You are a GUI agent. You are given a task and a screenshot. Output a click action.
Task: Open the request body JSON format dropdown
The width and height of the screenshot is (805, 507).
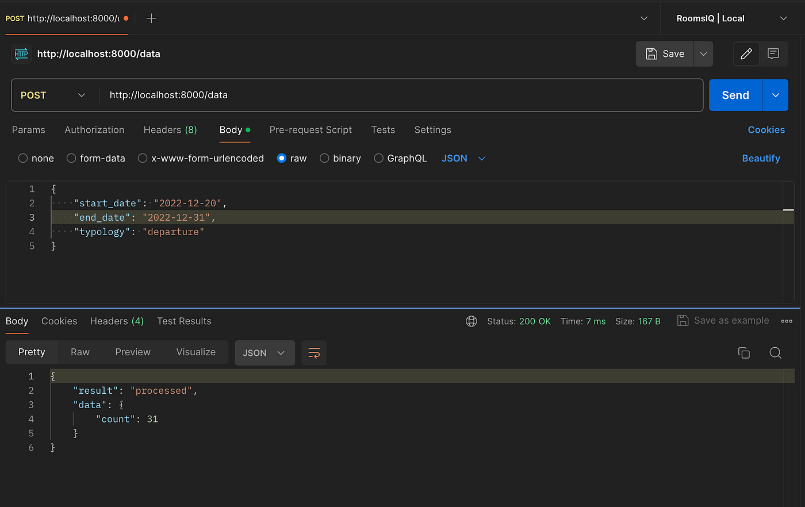[463, 158]
